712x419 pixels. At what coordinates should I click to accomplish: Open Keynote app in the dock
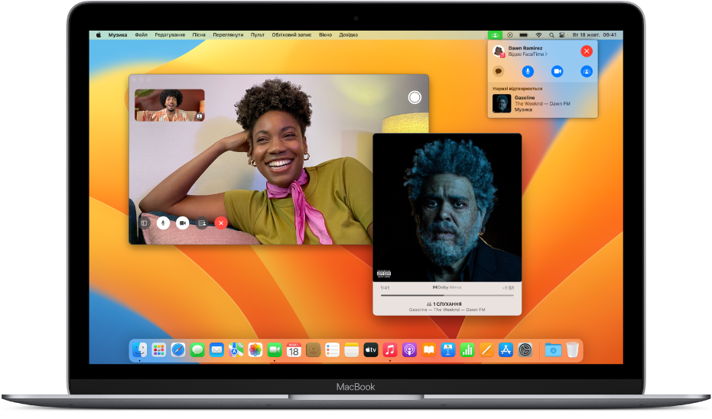coord(447,350)
